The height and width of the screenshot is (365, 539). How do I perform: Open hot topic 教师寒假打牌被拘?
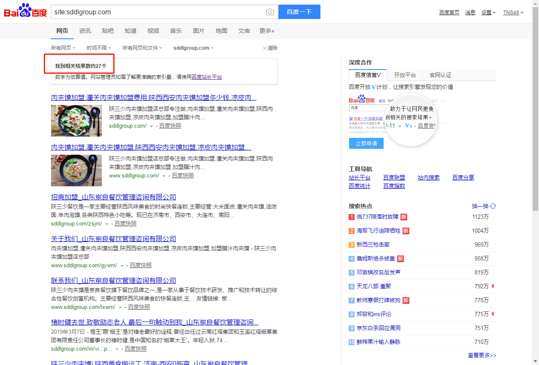[379, 301]
